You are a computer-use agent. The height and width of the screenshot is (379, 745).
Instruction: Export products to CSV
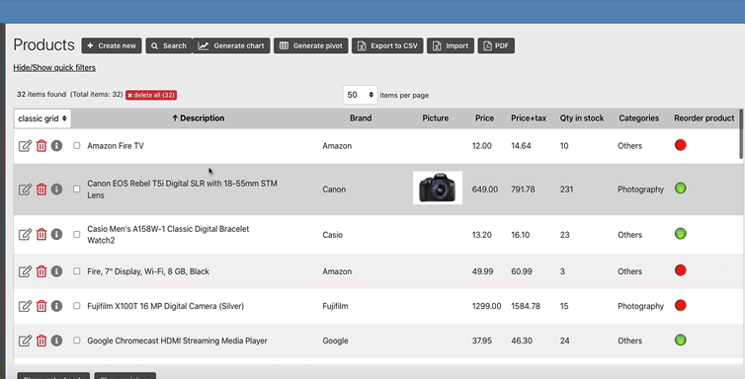(x=387, y=45)
